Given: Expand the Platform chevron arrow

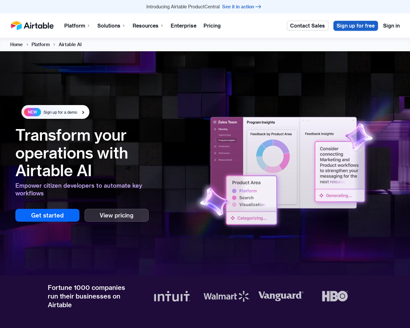Looking at the screenshot, I should coord(88,26).
